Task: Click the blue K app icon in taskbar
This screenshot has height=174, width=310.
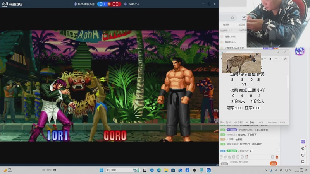Action: click(x=188, y=170)
